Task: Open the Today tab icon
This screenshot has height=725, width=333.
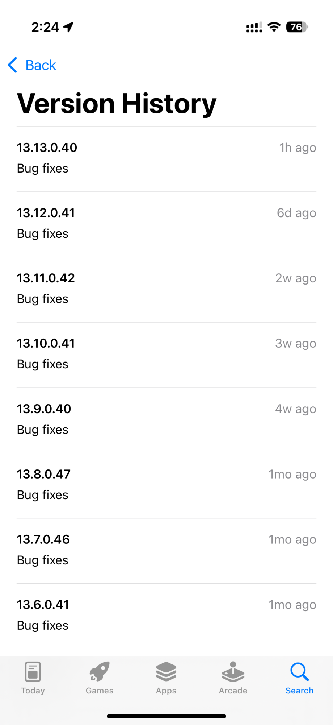Action: pyautogui.click(x=33, y=672)
